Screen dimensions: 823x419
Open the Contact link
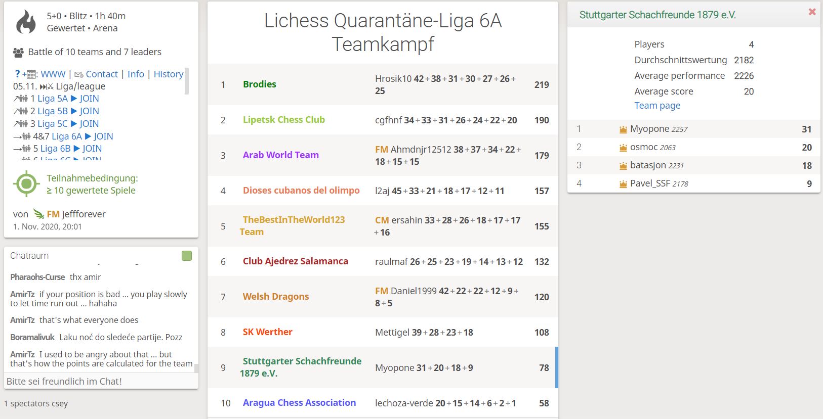(102, 74)
